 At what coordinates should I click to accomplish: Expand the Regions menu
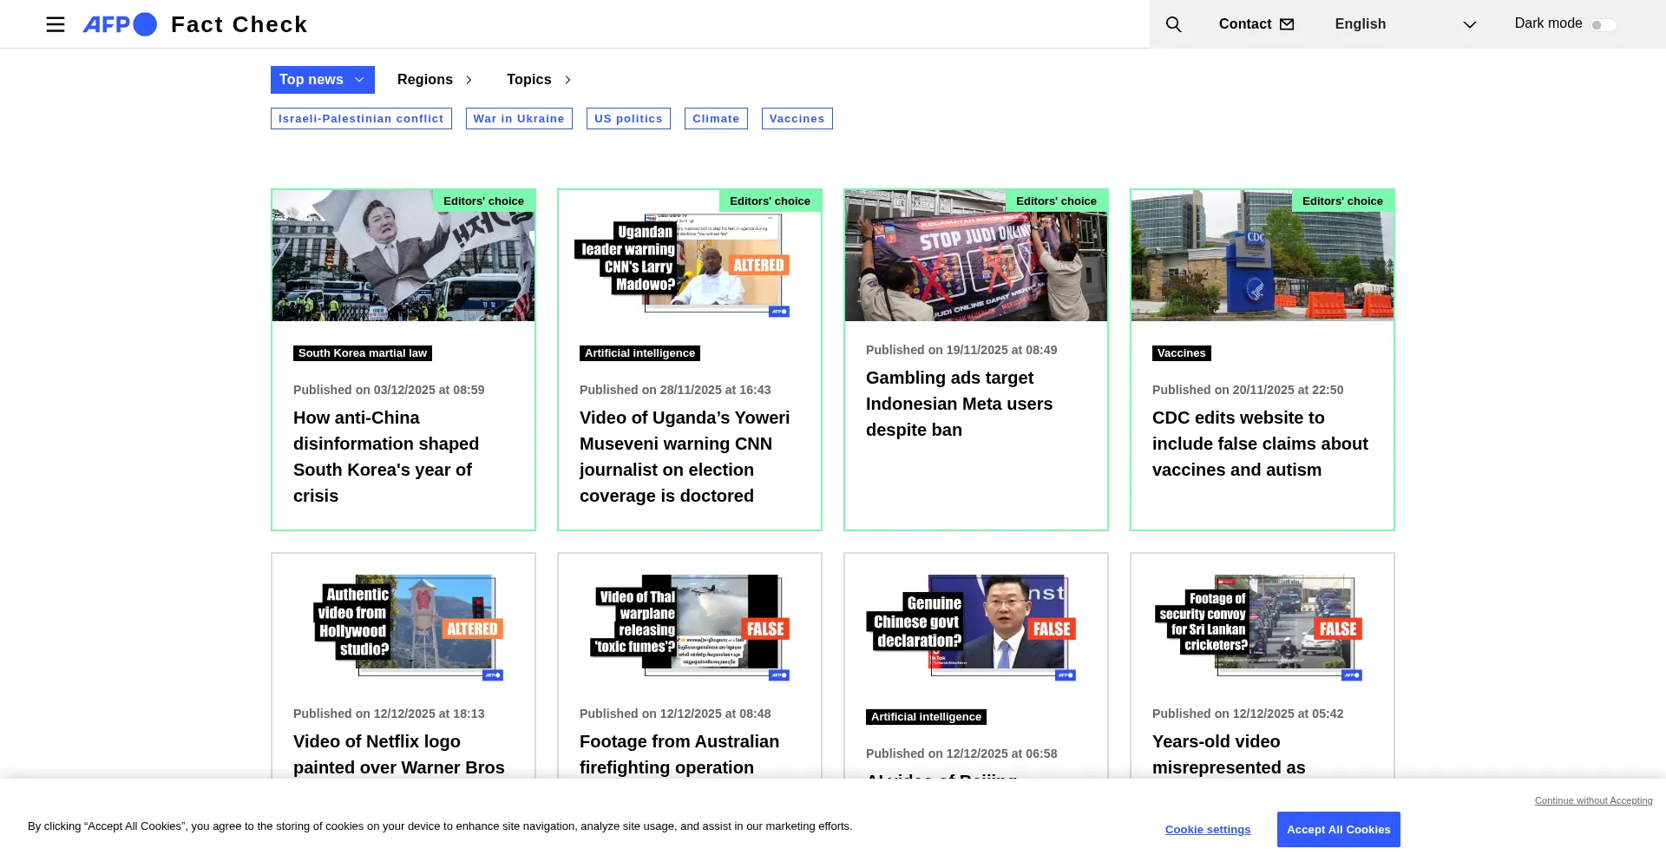[435, 80]
